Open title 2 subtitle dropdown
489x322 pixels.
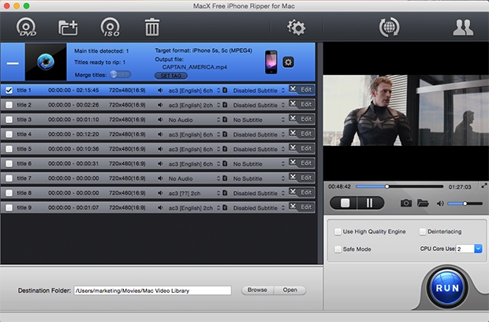click(x=283, y=105)
